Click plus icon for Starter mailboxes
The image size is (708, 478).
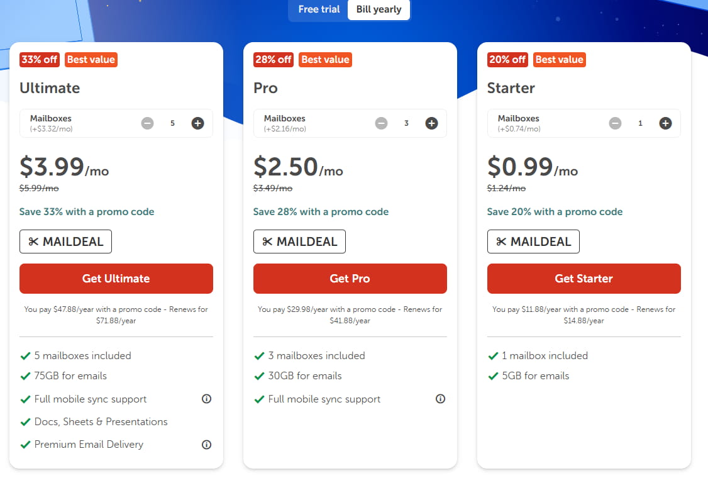665,123
